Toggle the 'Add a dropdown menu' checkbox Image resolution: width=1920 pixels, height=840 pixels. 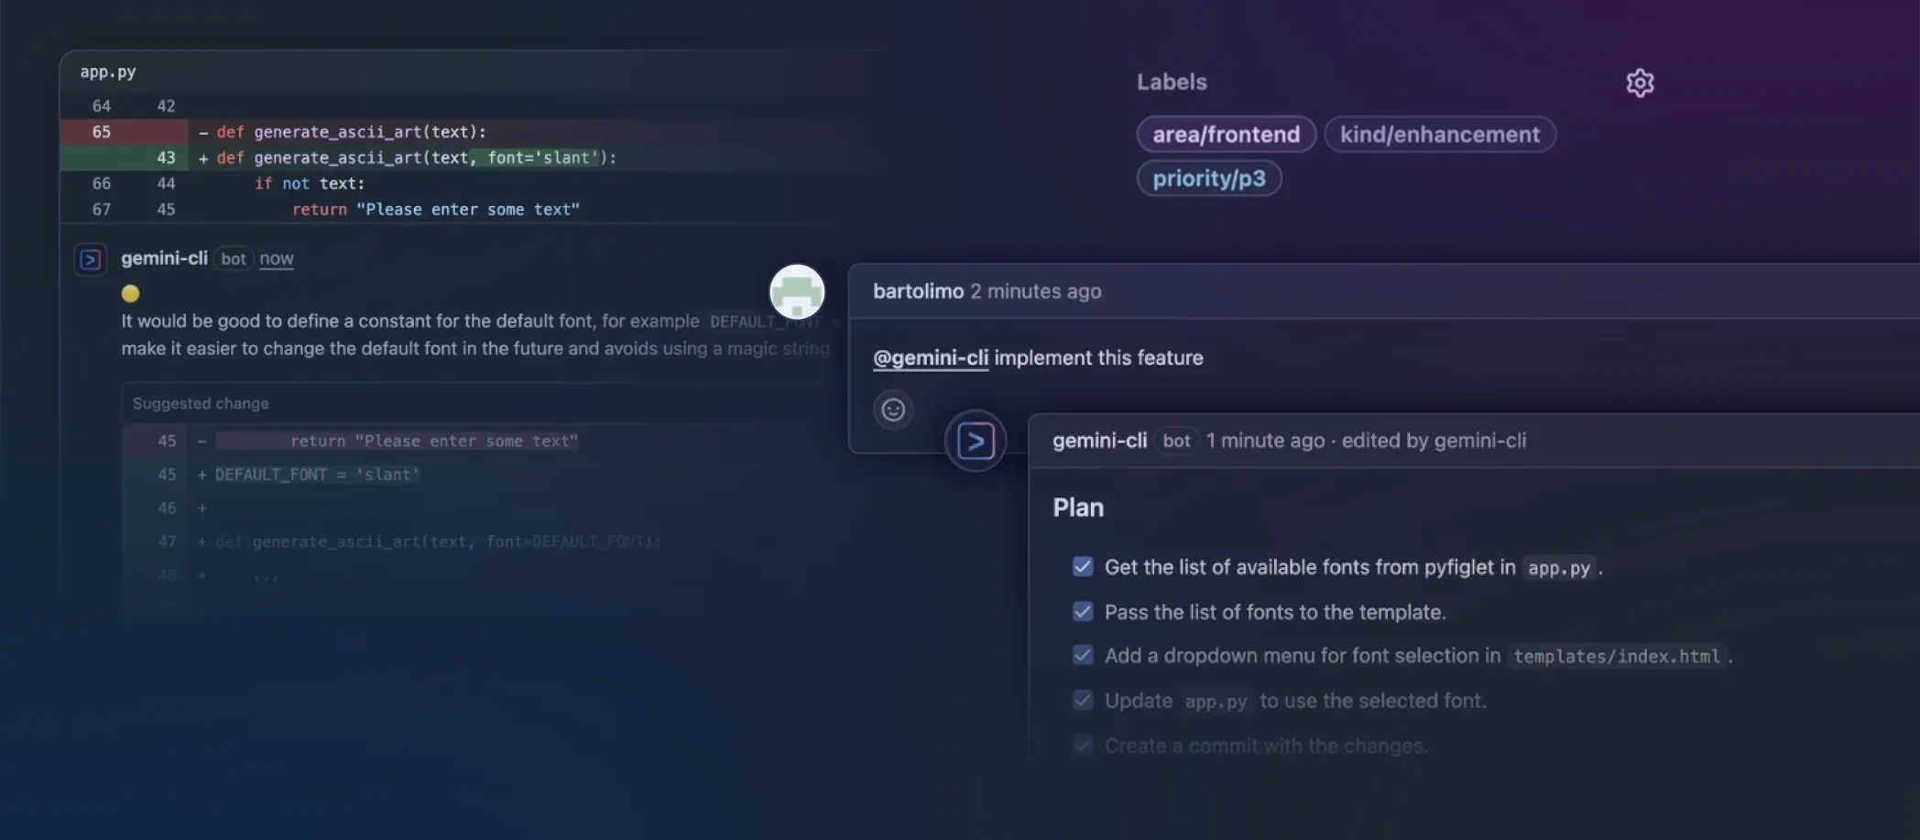pyautogui.click(x=1083, y=655)
